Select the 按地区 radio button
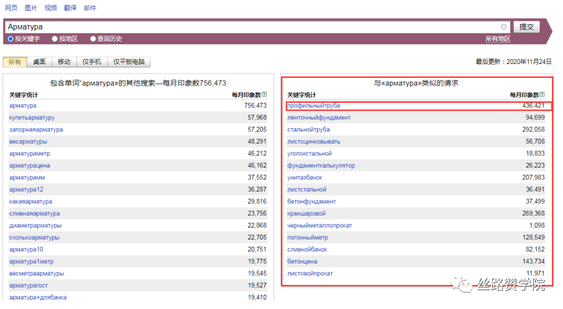The image size is (563, 309). (x=55, y=39)
